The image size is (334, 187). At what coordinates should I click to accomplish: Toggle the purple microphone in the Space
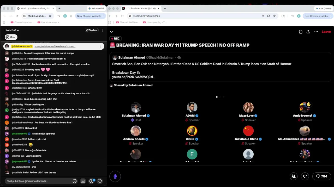point(115,176)
